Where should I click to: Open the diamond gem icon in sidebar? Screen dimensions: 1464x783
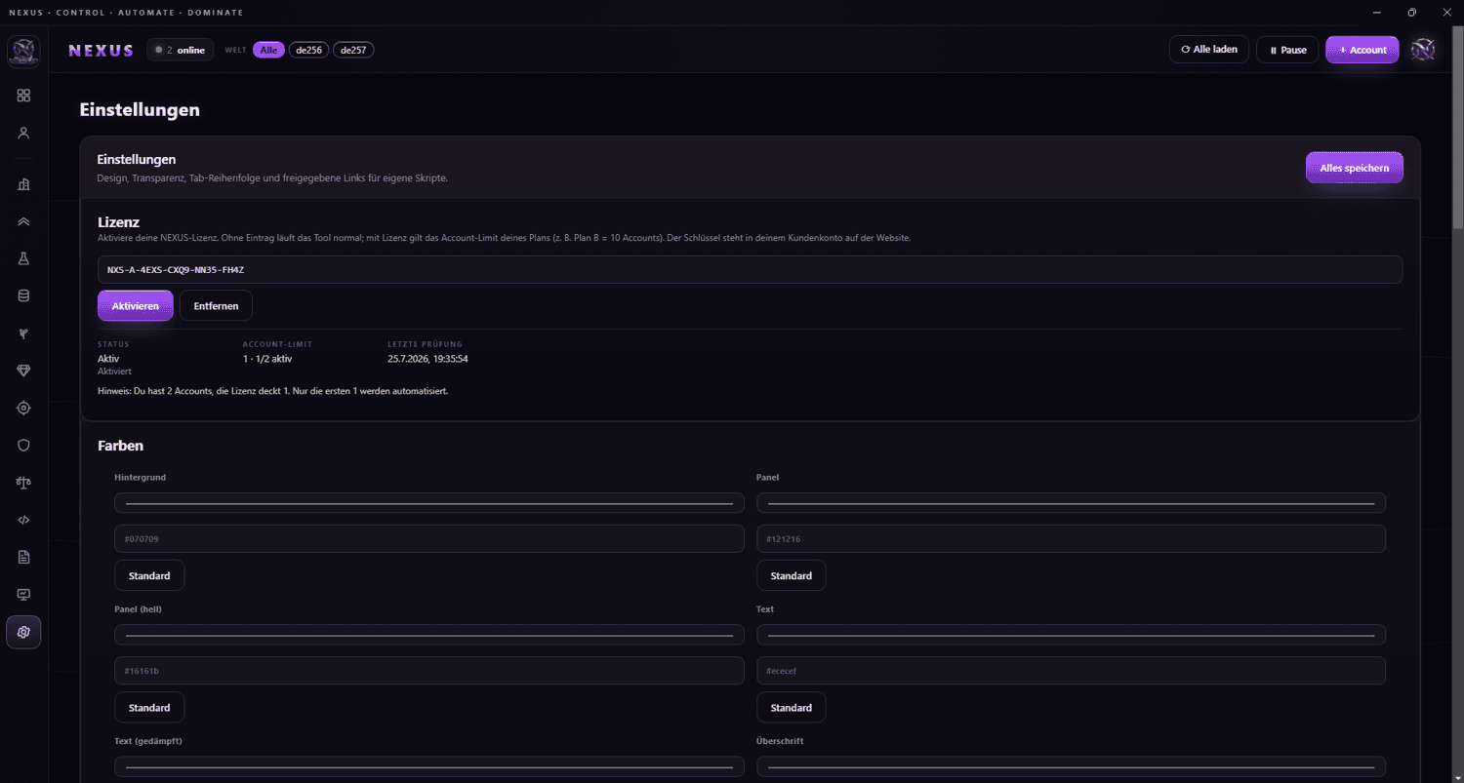click(x=23, y=371)
